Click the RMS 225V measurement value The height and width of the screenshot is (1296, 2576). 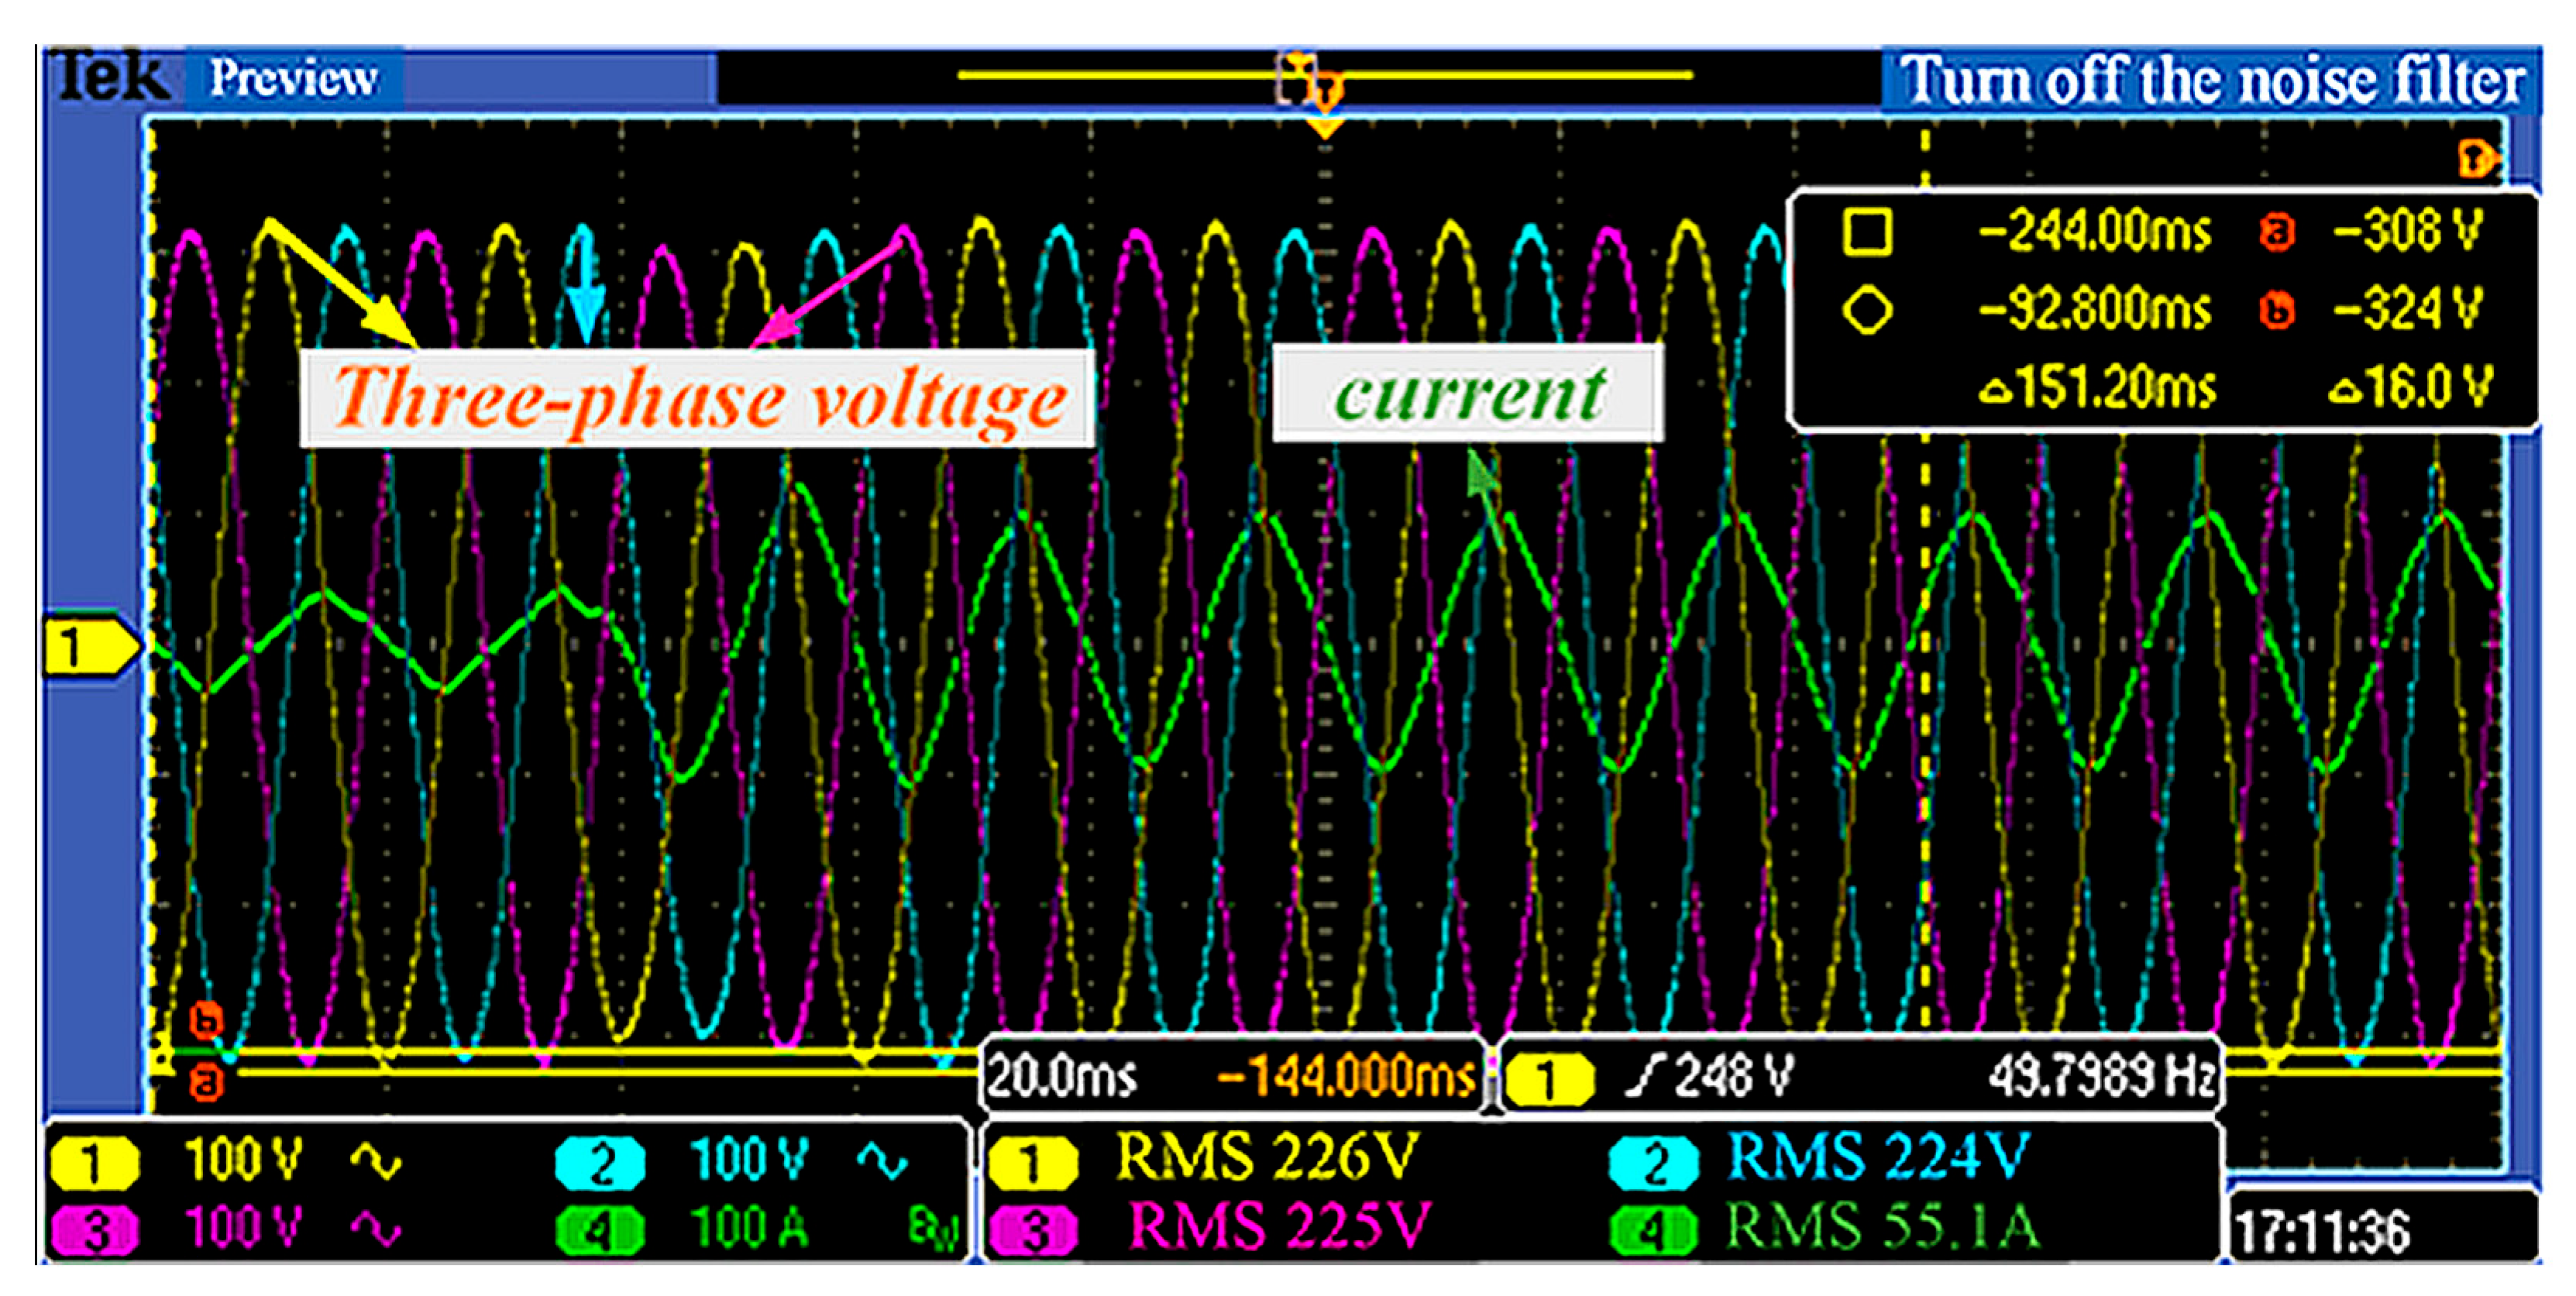1280,1226
